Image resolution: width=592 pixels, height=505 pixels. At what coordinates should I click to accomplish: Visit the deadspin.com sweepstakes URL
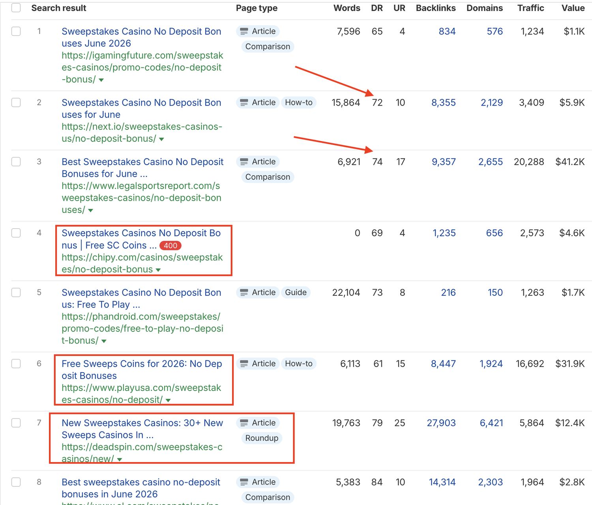[142, 453]
